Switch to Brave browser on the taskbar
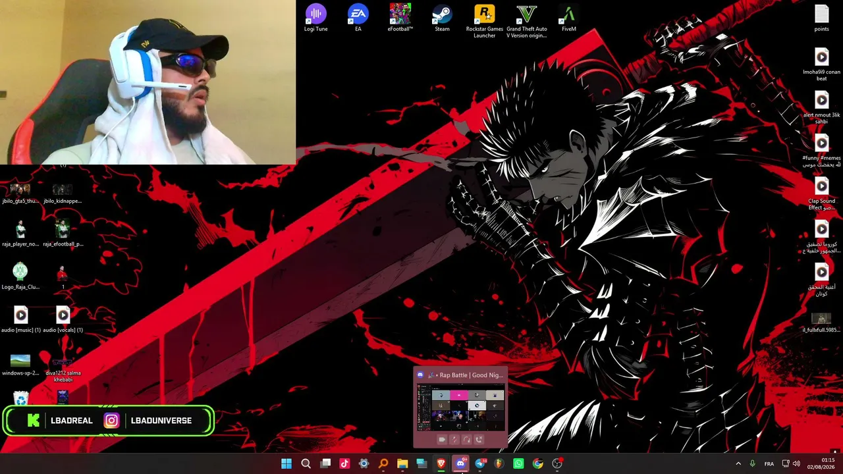 [441, 463]
